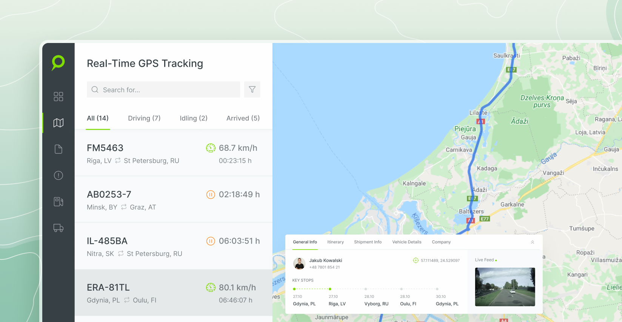Image resolution: width=622 pixels, height=322 pixels.
Task: Open the dashboard grid icon in sidebar
Action: [59, 97]
